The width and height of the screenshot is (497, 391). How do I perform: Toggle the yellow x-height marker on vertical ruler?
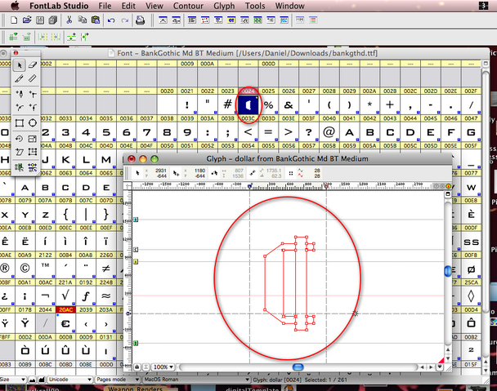click(x=136, y=261)
